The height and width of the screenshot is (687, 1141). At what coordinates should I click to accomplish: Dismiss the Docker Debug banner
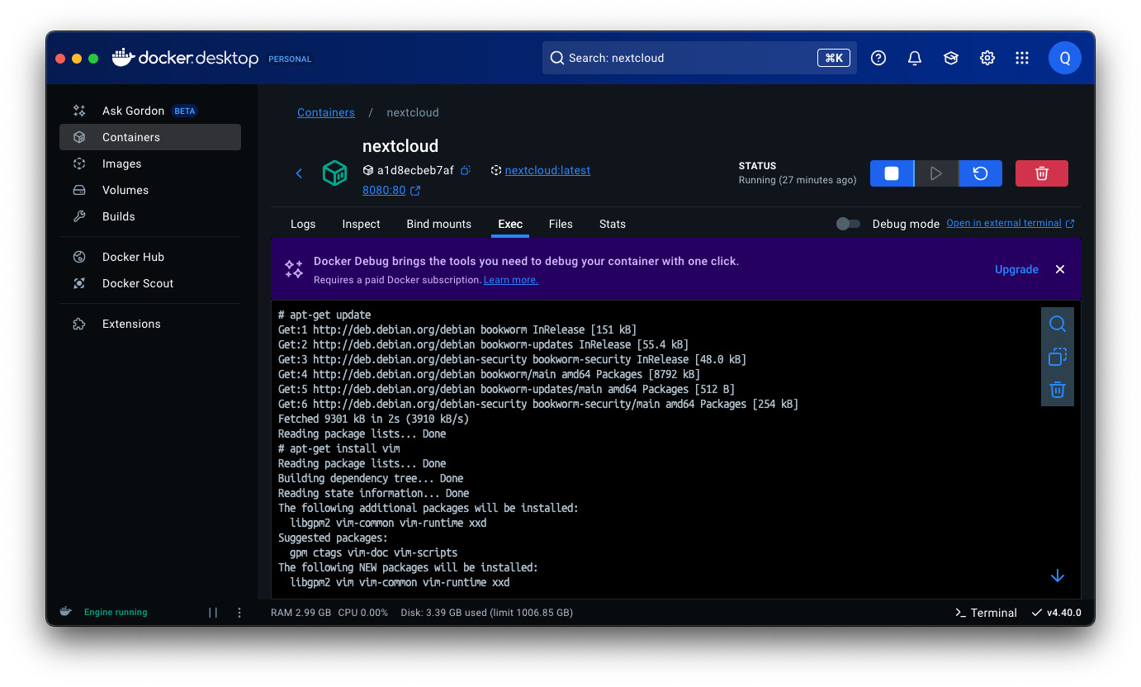click(x=1060, y=269)
